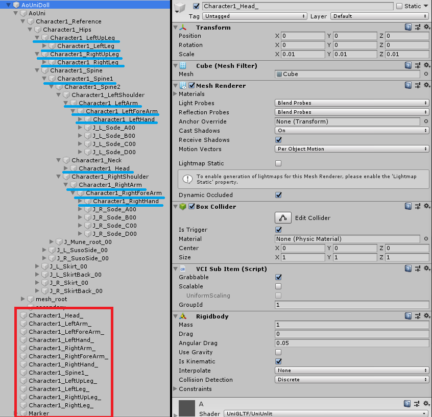
Task: Select AoUniDoll root object
Action: coord(36,5)
